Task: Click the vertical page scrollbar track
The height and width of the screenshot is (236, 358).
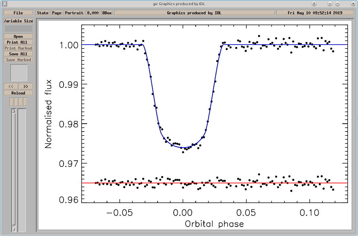Action: (14, 170)
